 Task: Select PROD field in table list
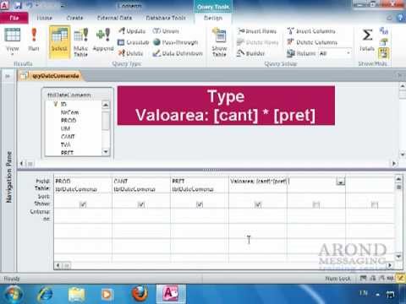pos(69,121)
